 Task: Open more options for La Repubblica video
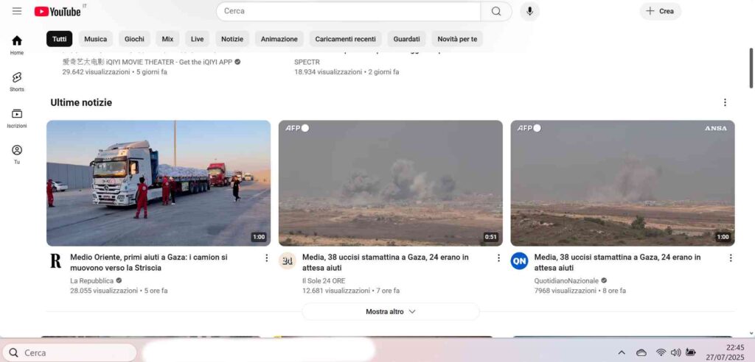[266, 258]
